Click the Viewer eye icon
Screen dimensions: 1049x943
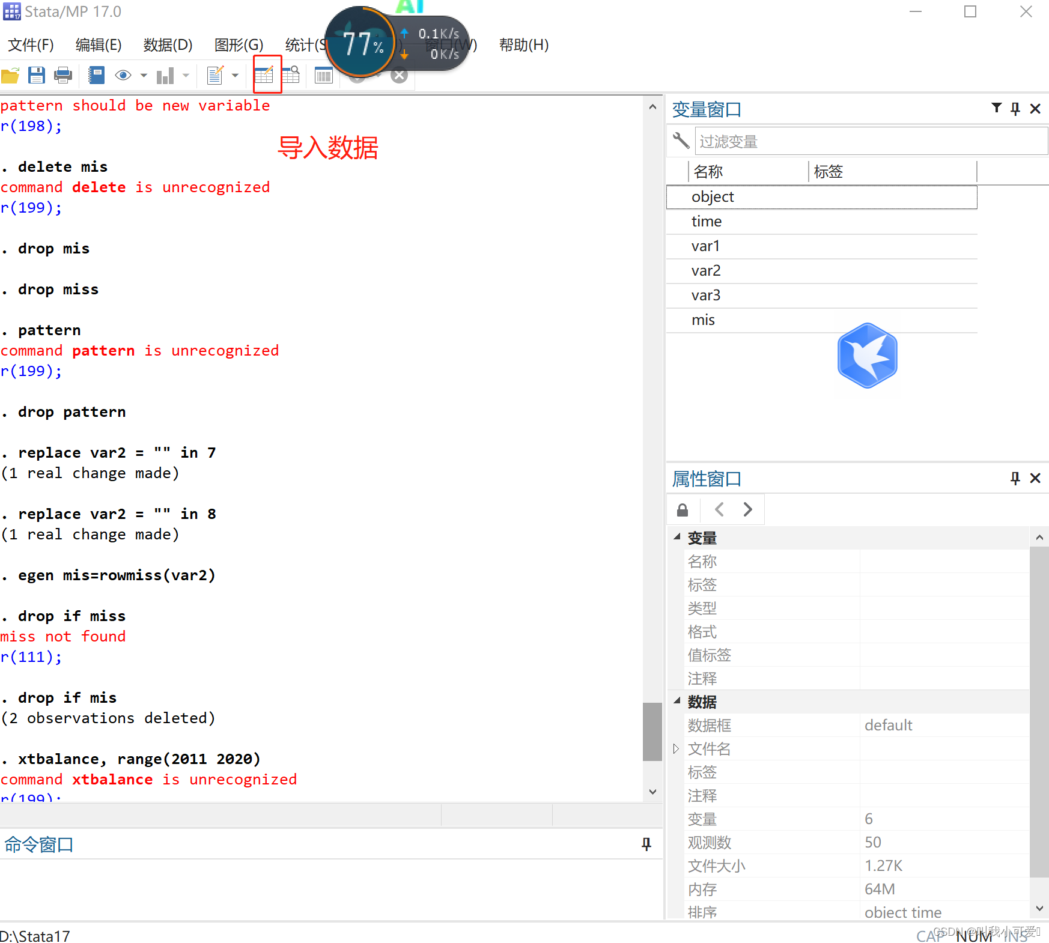(x=123, y=76)
